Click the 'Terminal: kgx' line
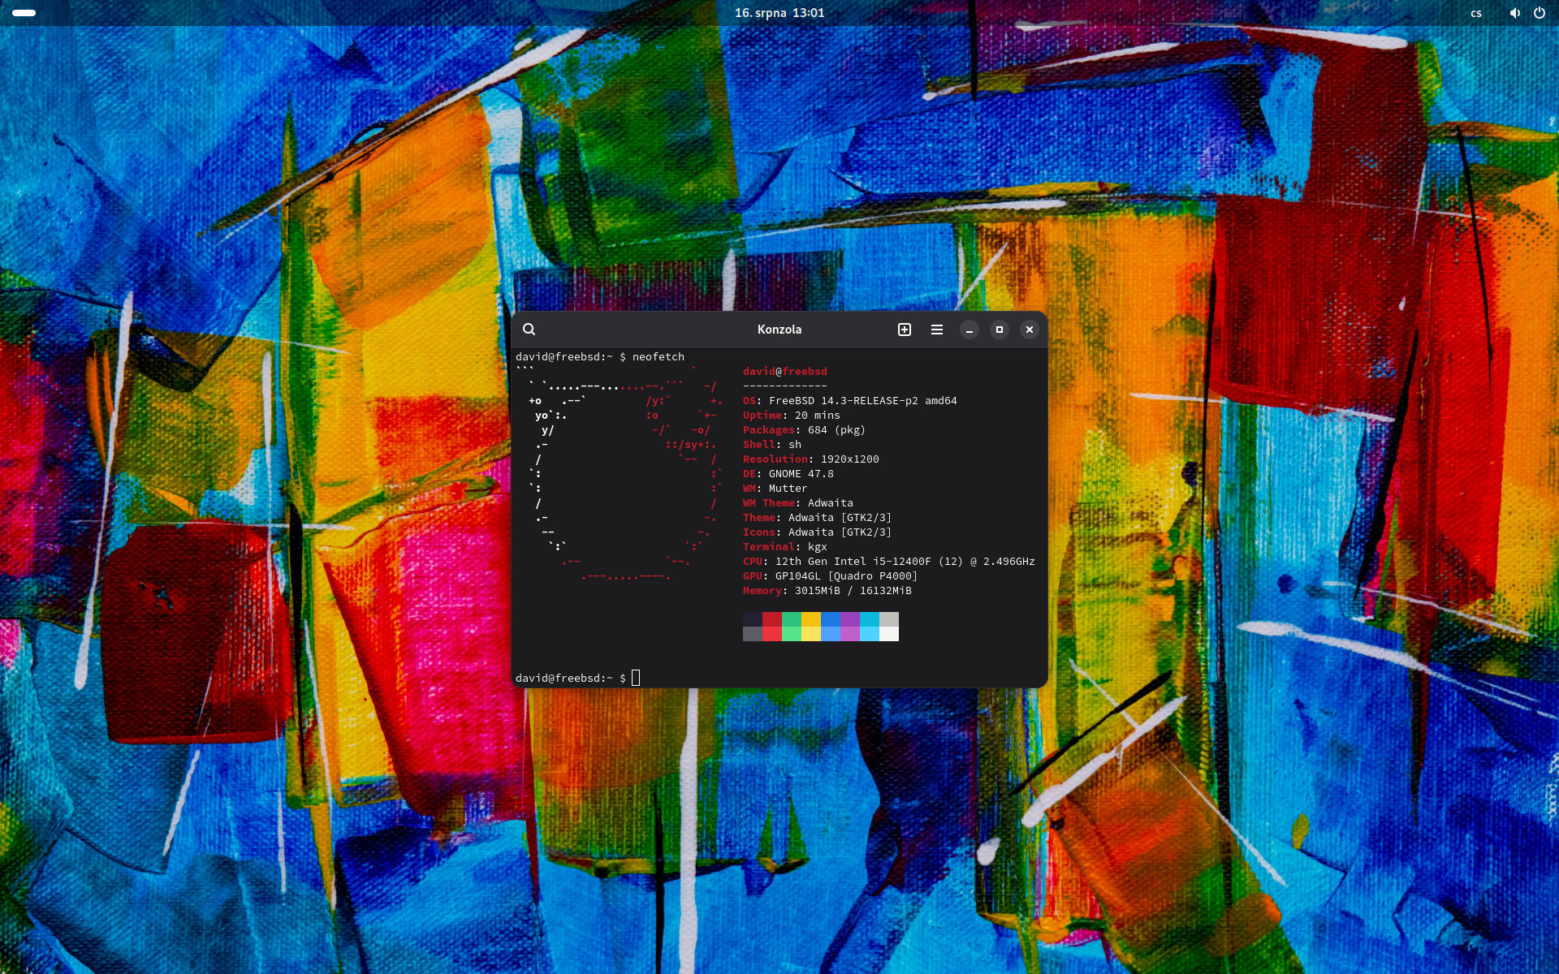Image resolution: width=1559 pixels, height=974 pixels. (x=785, y=547)
